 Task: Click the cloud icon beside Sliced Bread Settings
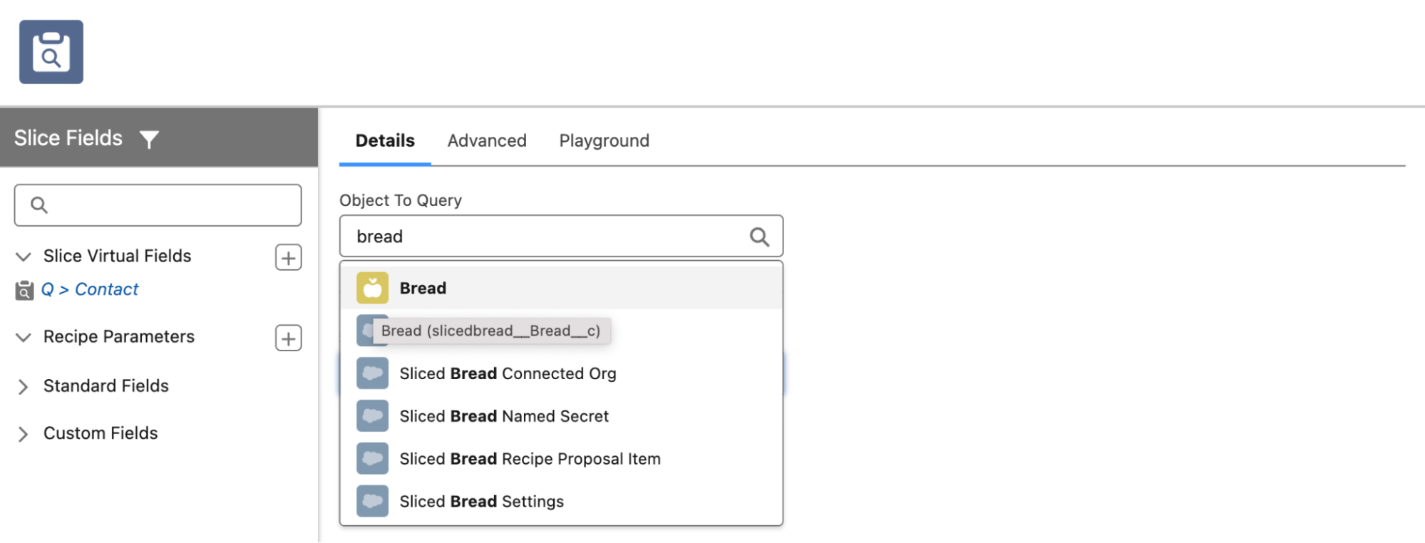371,500
